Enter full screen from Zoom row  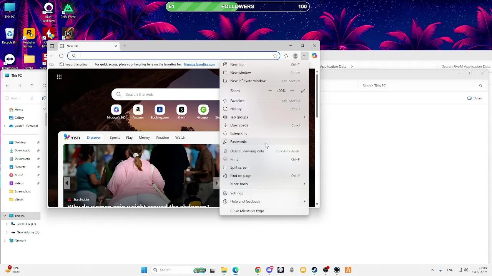pyautogui.click(x=303, y=91)
